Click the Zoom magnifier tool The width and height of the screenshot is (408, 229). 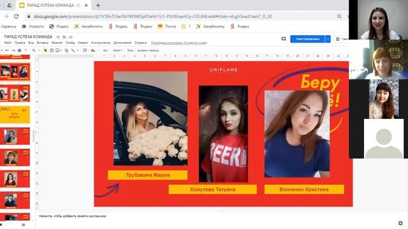(34, 50)
